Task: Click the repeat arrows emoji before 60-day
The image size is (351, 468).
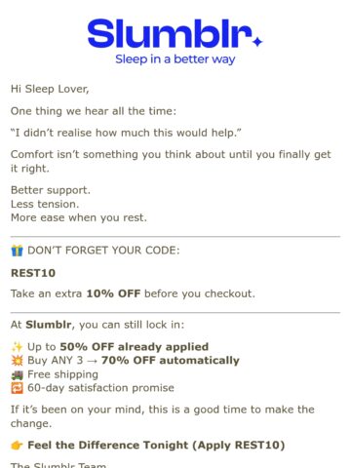Action: click(17, 388)
